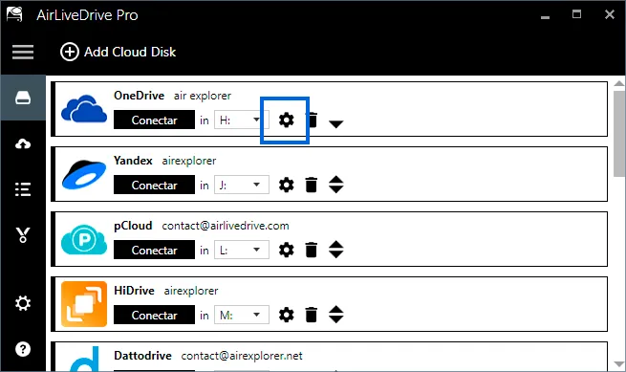Connect the pCloud account
The width and height of the screenshot is (626, 372).
(x=154, y=250)
